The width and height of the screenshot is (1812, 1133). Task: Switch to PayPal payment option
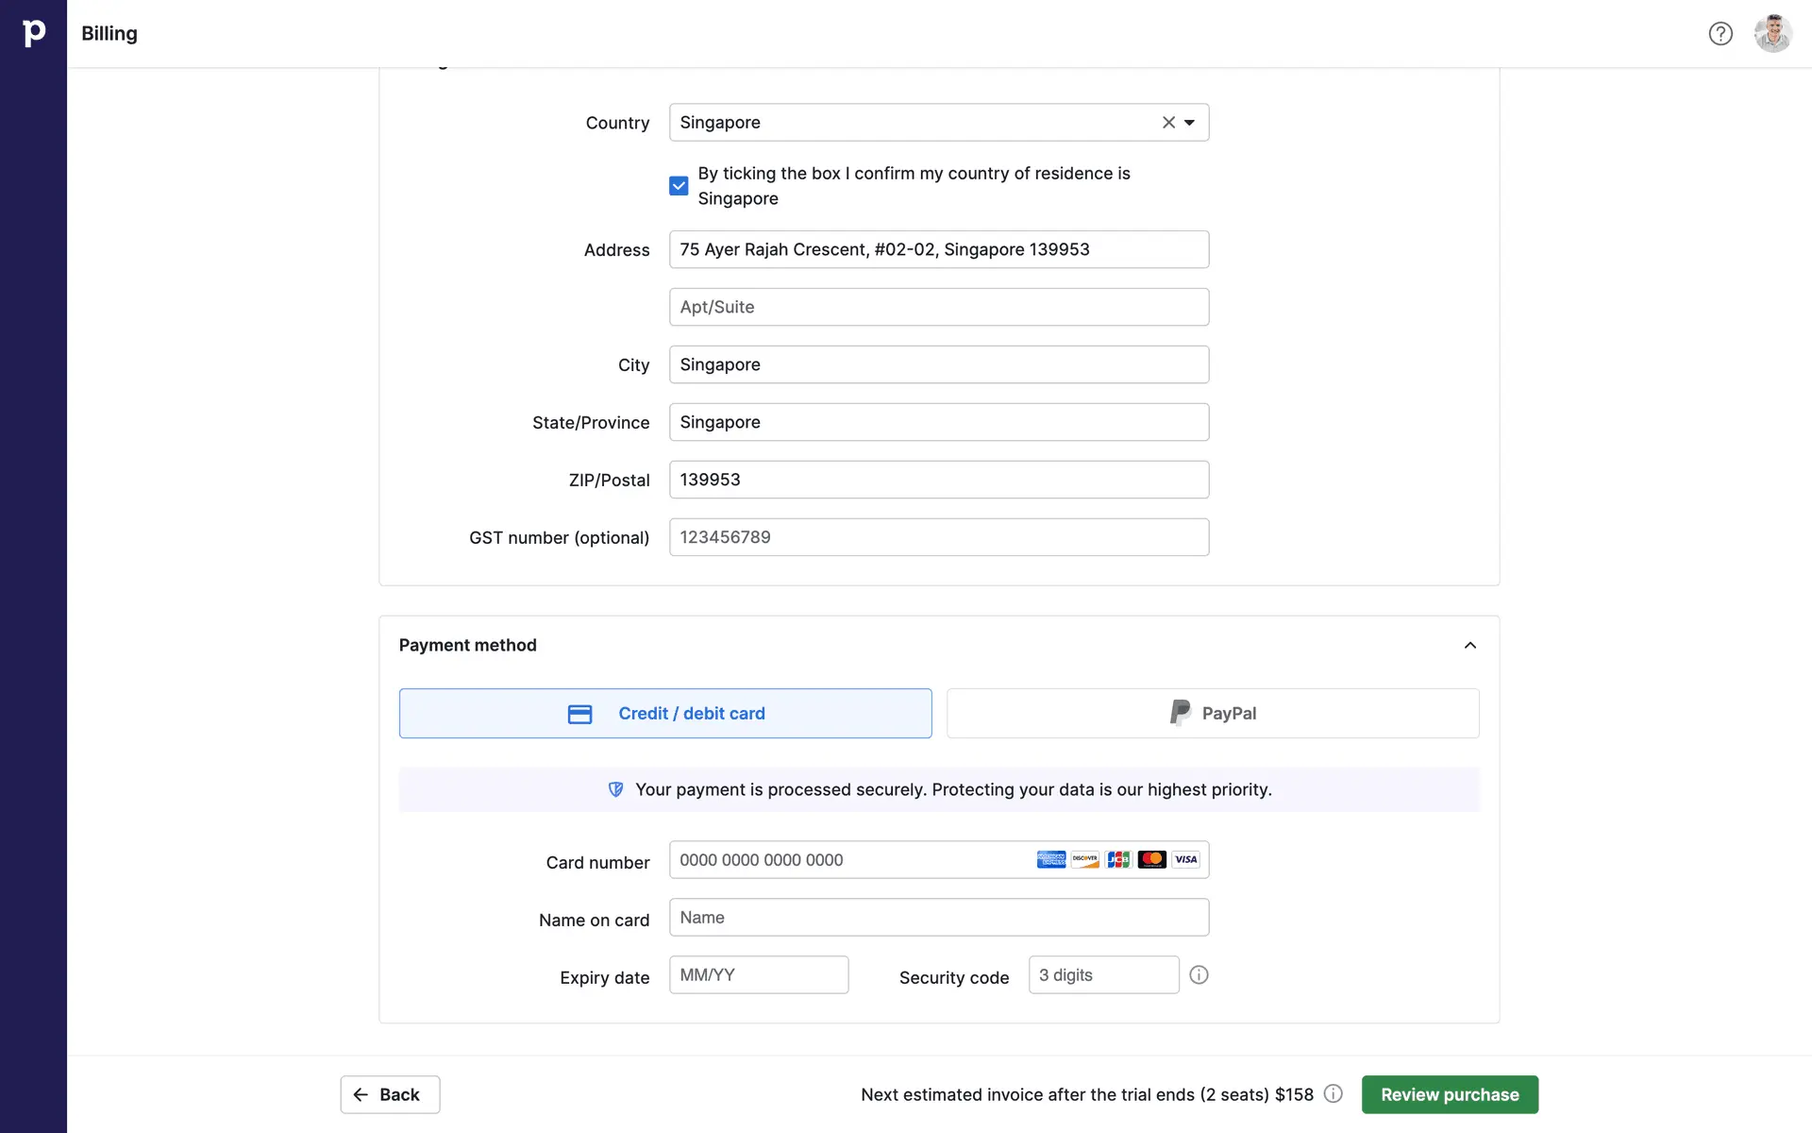point(1213,714)
